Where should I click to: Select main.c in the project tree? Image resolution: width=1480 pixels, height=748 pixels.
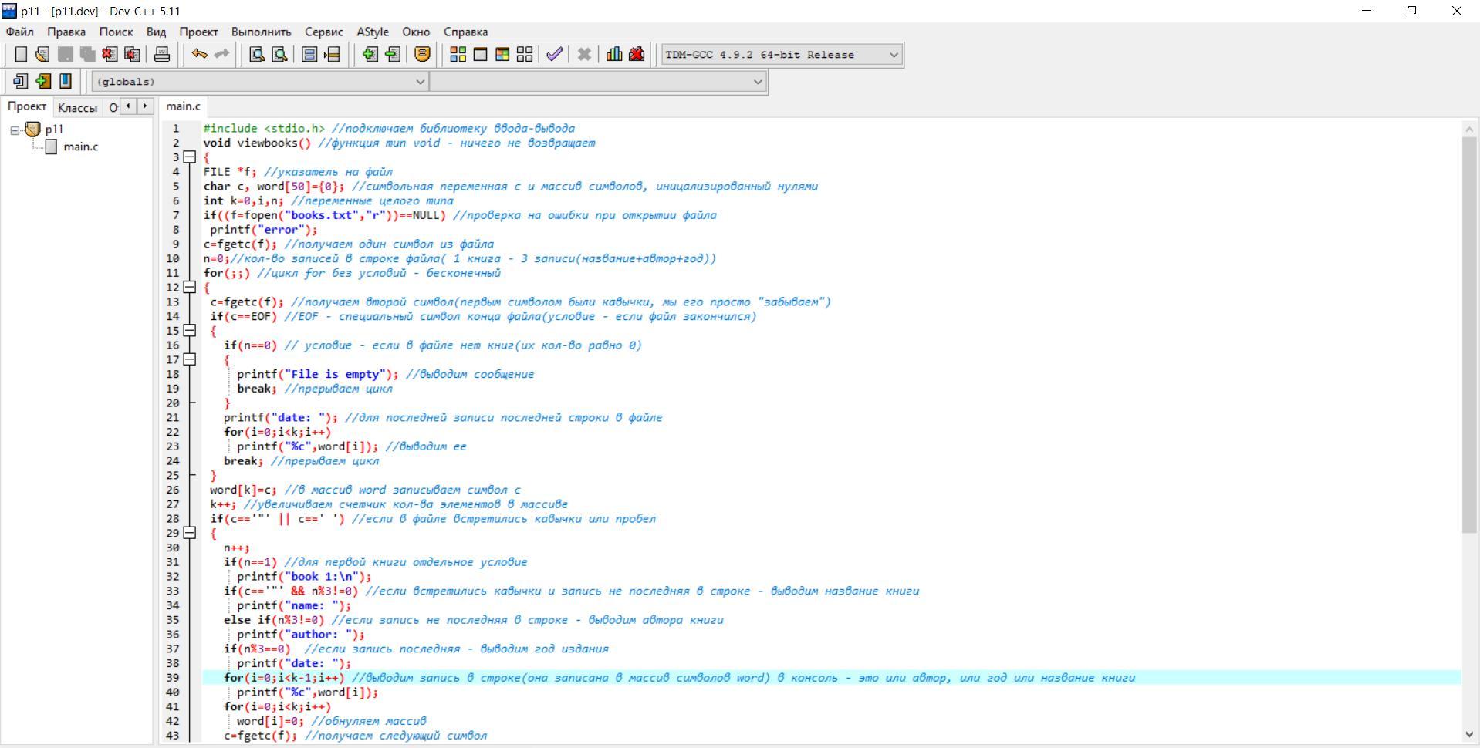pos(81,147)
